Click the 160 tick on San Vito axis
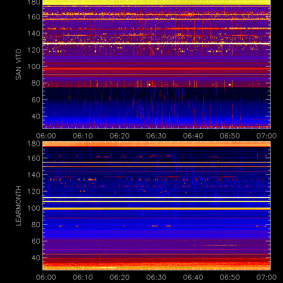The width and height of the screenshot is (283, 283). click(x=34, y=17)
